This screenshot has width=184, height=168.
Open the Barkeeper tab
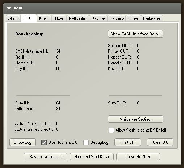pos(152,18)
